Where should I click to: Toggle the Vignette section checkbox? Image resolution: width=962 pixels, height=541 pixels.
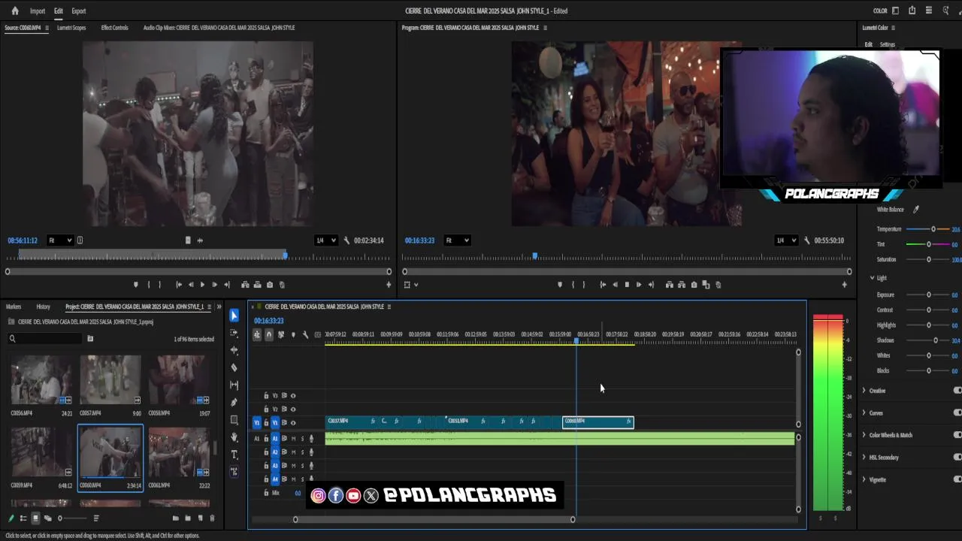point(957,479)
